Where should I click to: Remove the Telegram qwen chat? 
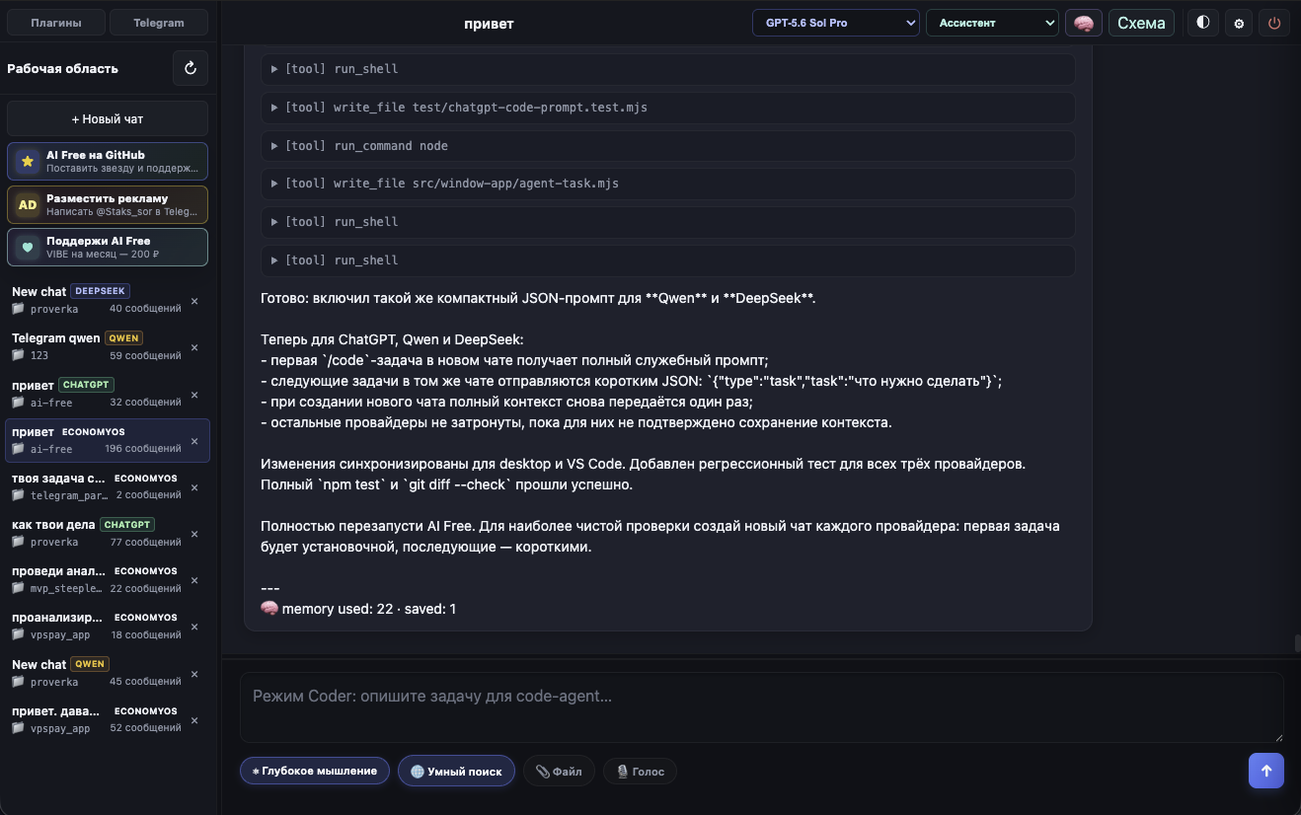(x=194, y=347)
